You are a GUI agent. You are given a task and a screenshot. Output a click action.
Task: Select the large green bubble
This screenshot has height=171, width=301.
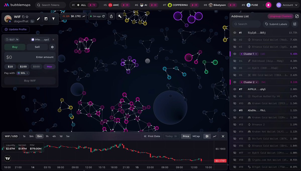point(215,62)
